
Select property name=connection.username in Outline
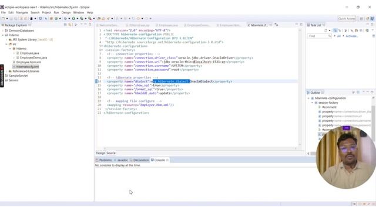344,121
